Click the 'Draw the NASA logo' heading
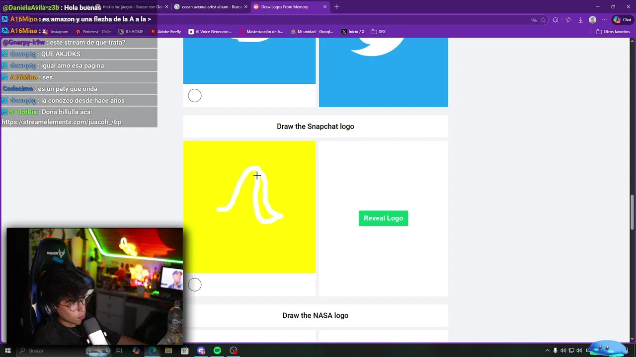Screen dimensions: 636x357 click(316, 315)
